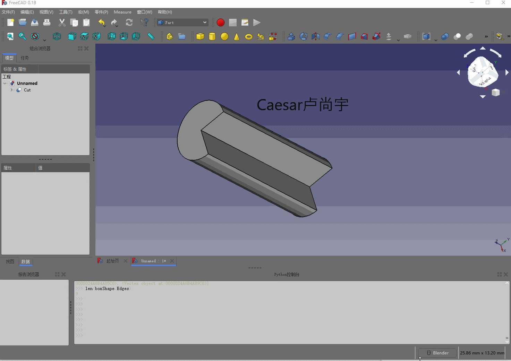Open the Shape Builder tool

point(273,36)
